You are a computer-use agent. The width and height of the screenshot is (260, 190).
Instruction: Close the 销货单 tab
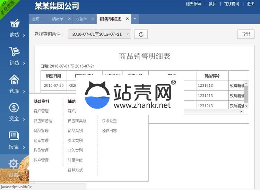click(x=69, y=19)
